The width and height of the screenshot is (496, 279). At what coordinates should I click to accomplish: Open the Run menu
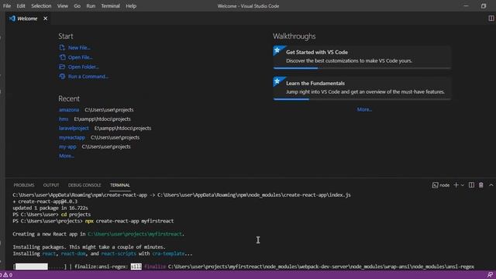[x=91, y=6]
